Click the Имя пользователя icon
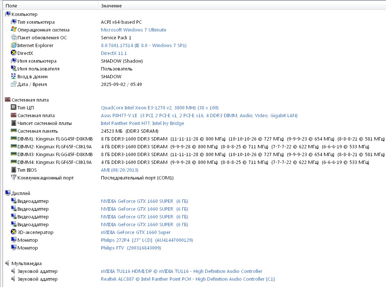386x287 pixels. [x=13, y=69]
